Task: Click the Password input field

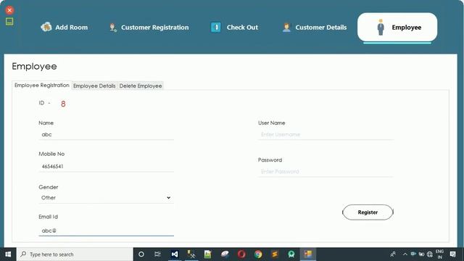Action: coord(326,172)
